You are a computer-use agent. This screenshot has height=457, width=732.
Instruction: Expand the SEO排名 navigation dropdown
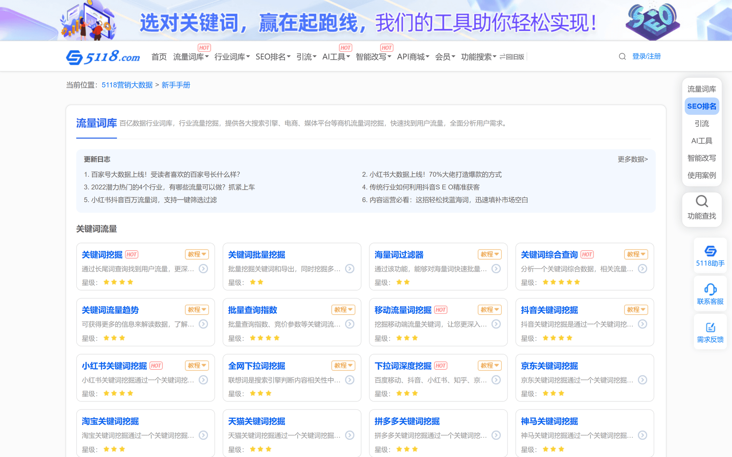pos(273,57)
